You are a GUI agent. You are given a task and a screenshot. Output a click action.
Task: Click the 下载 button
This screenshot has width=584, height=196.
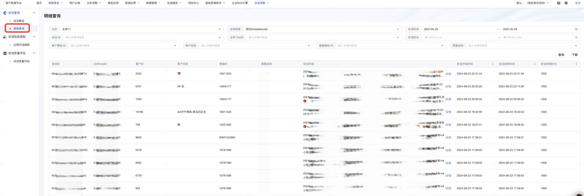click(x=574, y=55)
